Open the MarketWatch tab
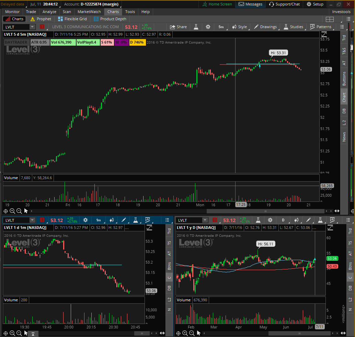 point(89,12)
